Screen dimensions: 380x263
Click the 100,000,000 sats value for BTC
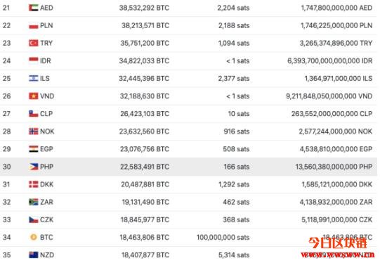coord(223,237)
